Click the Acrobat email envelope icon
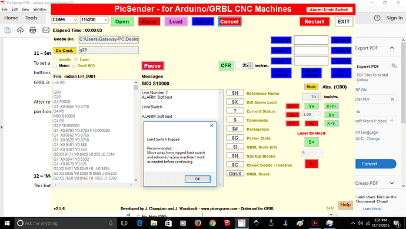 point(46,30)
